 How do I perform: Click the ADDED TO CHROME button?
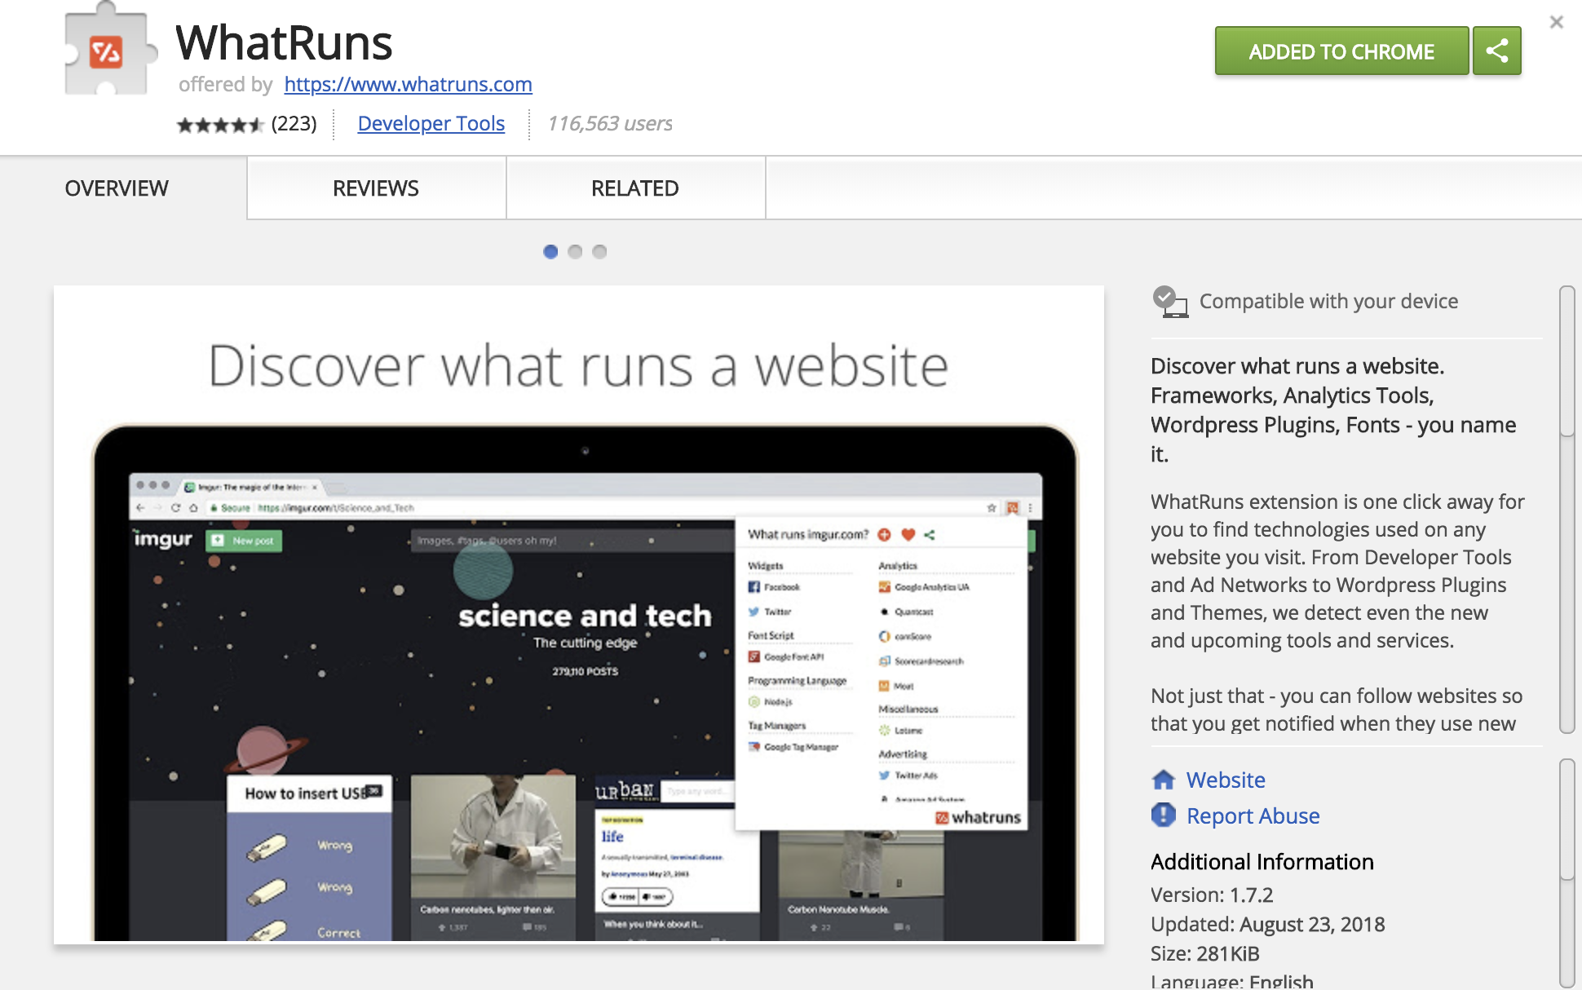(1340, 51)
